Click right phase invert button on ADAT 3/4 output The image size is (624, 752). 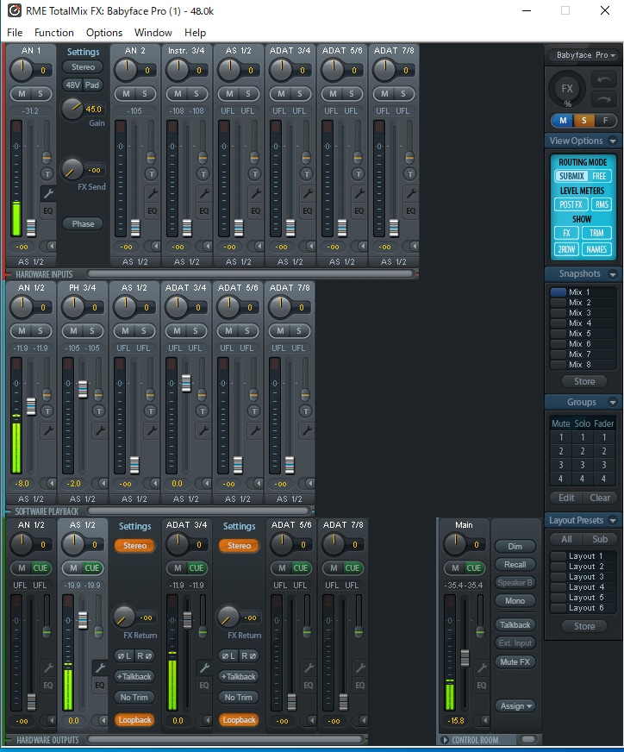[247, 655]
